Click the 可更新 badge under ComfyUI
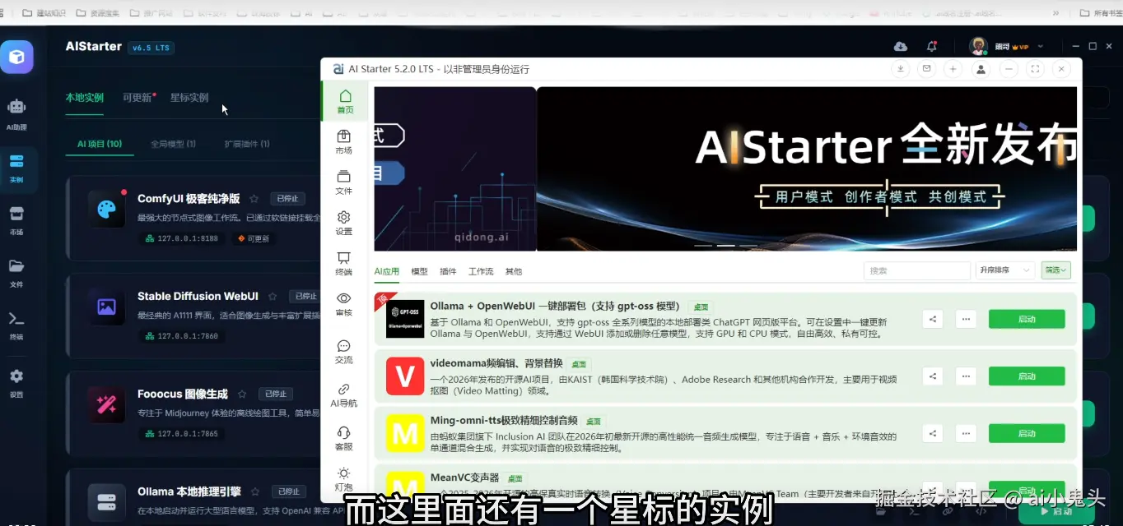Screen dimensions: 1123x526 (x=254, y=239)
